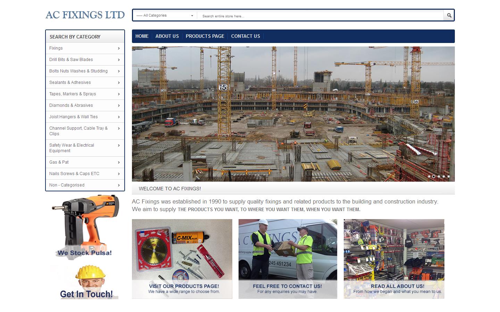Click the Get In Touch hard hat image
Screen dimensions: 500x312
pyautogui.click(x=85, y=282)
